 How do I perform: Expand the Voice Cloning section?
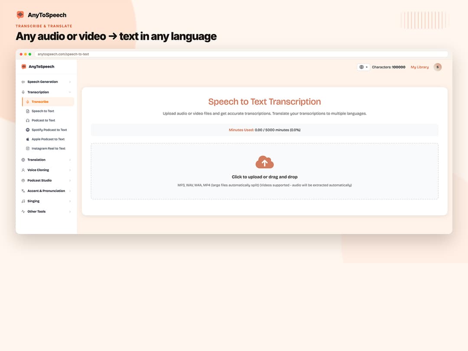coord(46,170)
